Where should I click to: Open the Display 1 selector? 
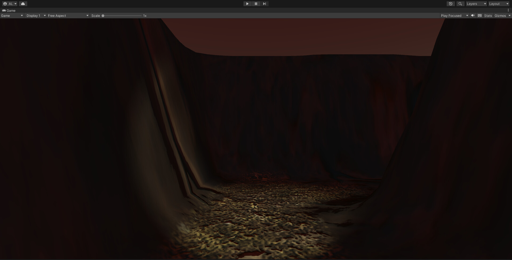(35, 15)
